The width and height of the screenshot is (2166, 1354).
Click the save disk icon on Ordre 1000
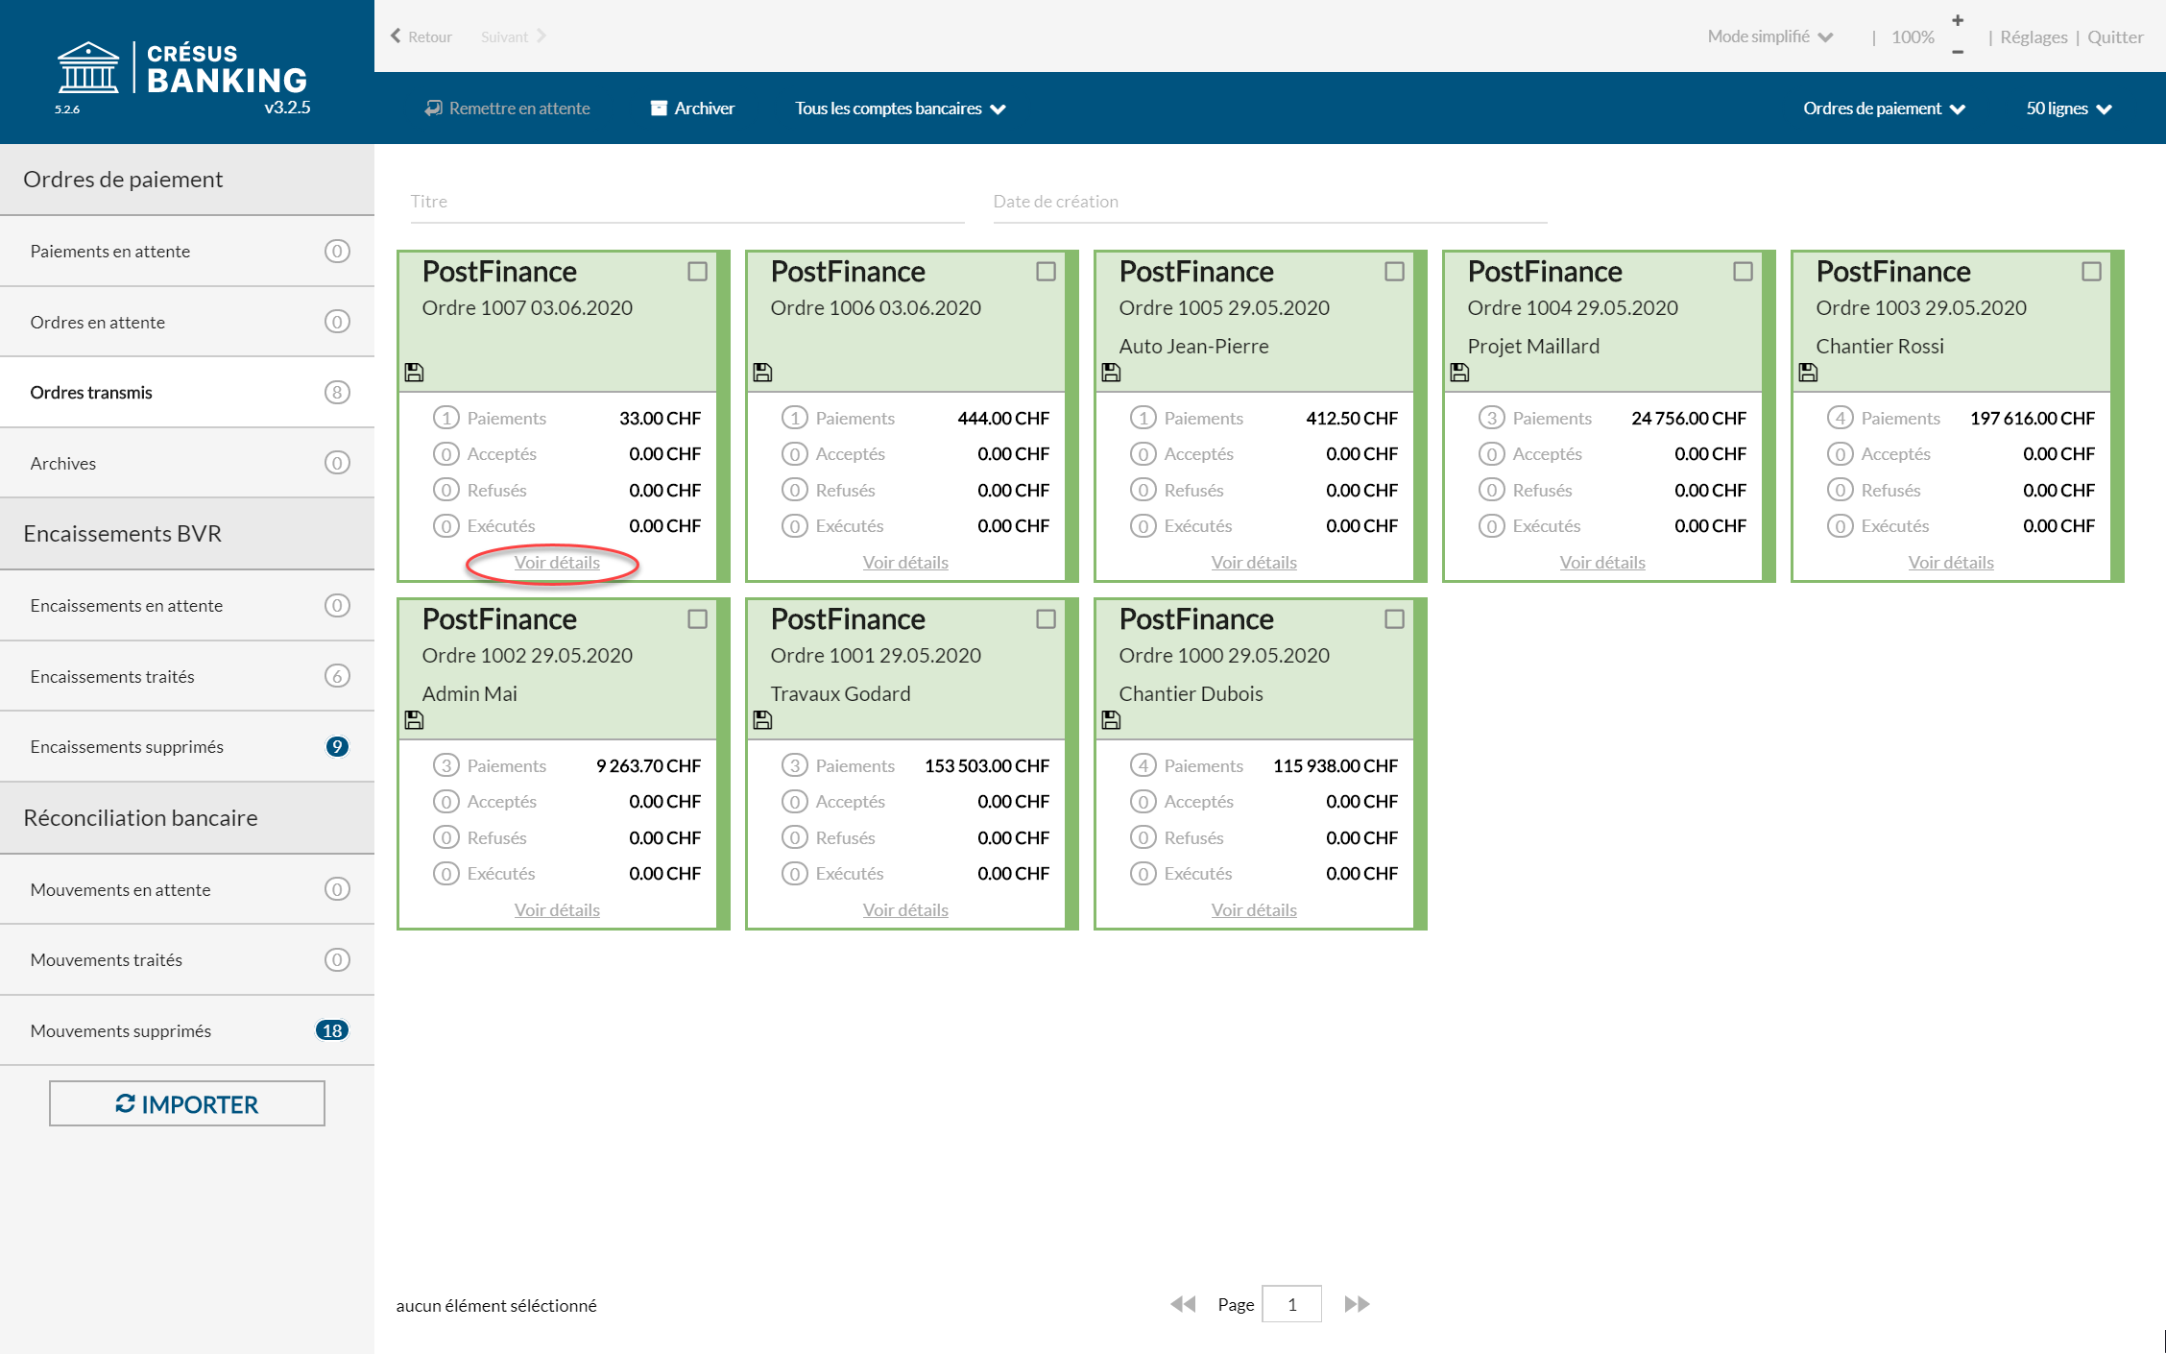pos(1111,719)
